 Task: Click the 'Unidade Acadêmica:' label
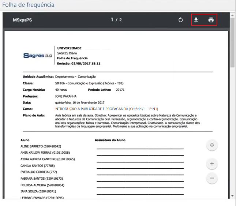tap(38, 77)
